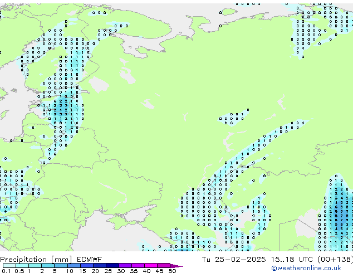The width and height of the screenshot is (353, 273).
Task: Click the 20–25 mm legend color box
Action: [99, 266]
